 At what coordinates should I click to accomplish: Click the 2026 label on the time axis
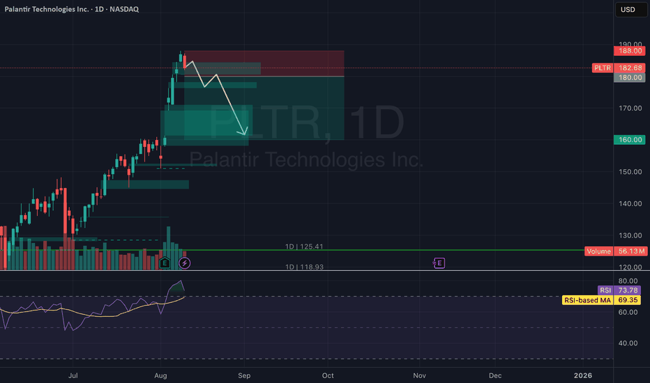point(583,375)
